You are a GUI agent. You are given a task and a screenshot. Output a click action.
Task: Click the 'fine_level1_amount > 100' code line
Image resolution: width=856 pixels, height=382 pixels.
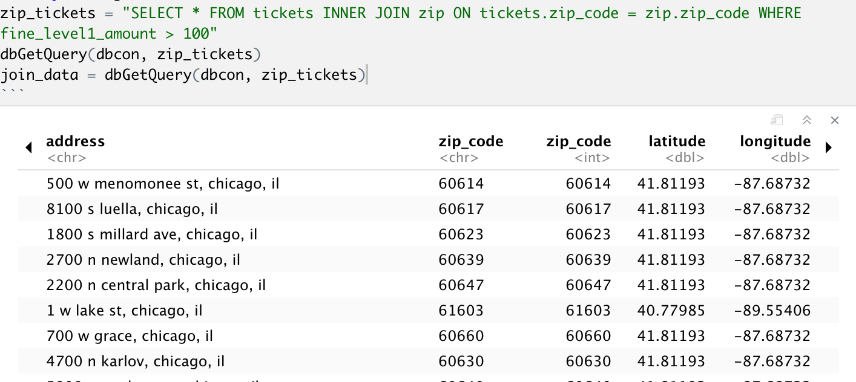(x=109, y=34)
